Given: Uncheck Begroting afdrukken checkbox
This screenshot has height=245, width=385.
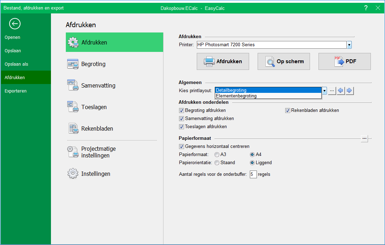Looking at the screenshot, I should 182,110.
